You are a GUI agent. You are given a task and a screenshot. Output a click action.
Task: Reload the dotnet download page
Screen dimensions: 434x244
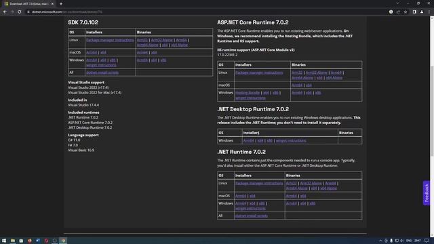(20, 12)
